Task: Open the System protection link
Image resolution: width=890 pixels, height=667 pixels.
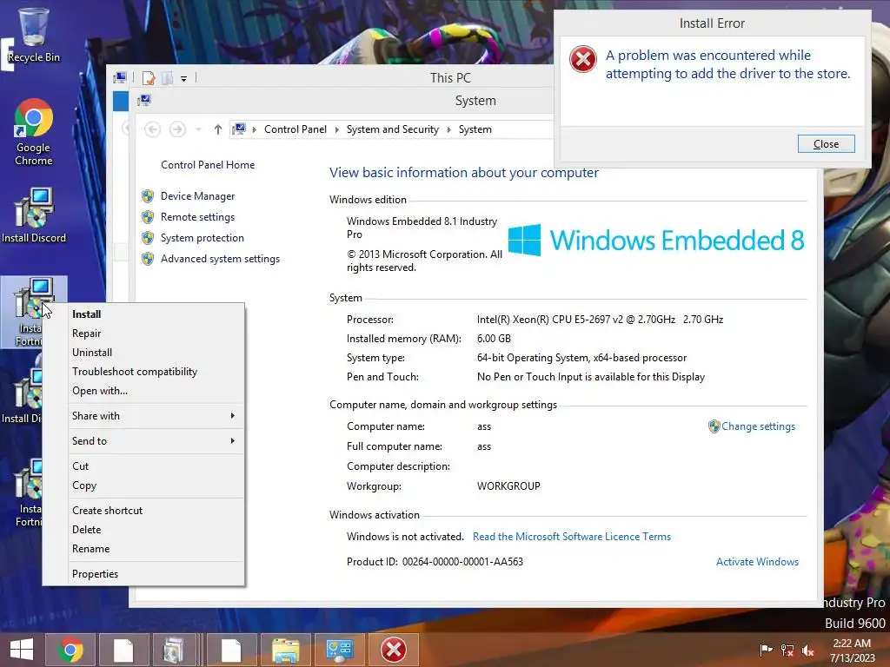Action: (x=202, y=238)
